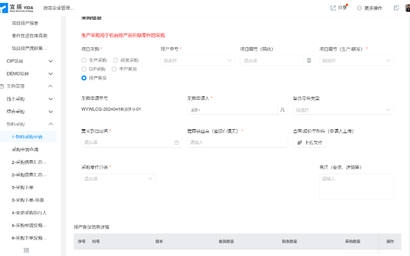Click the WYWLCG-20240416 application number text
The width and height of the screenshot is (410, 256).
[111, 109]
